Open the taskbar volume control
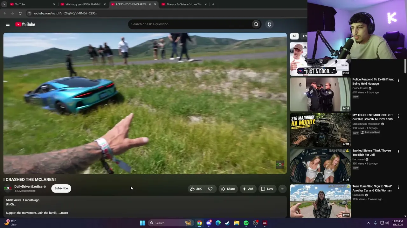This screenshot has height=228, width=407. [x=387, y=223]
